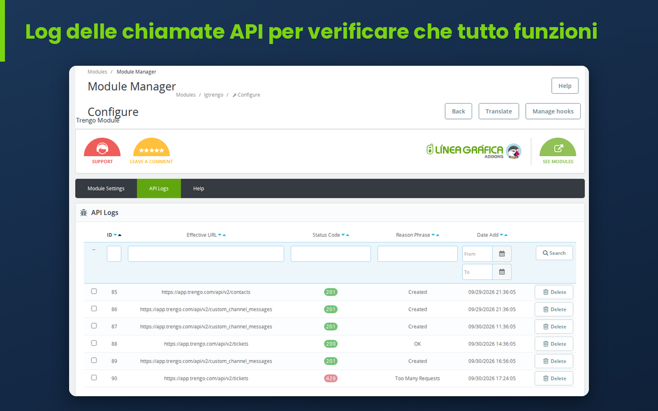
Task: Switch to the Module Settings tab
Action: [106, 189]
